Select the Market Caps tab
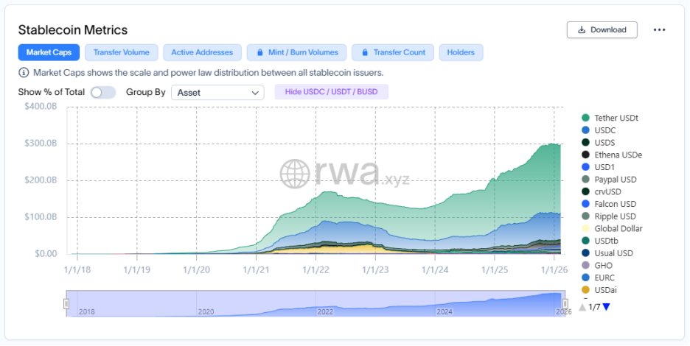Image resolution: width=690 pixels, height=346 pixels. click(x=49, y=52)
